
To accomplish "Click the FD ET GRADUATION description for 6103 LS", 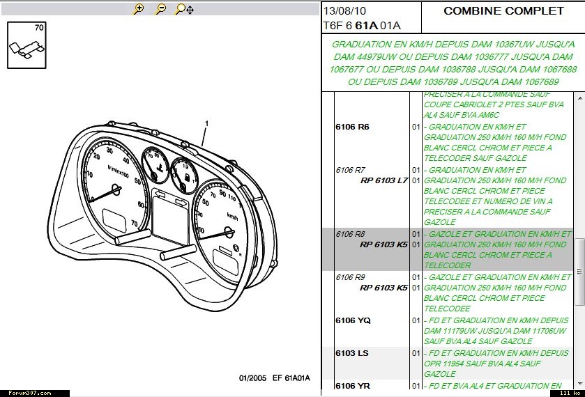I will pos(496,364).
